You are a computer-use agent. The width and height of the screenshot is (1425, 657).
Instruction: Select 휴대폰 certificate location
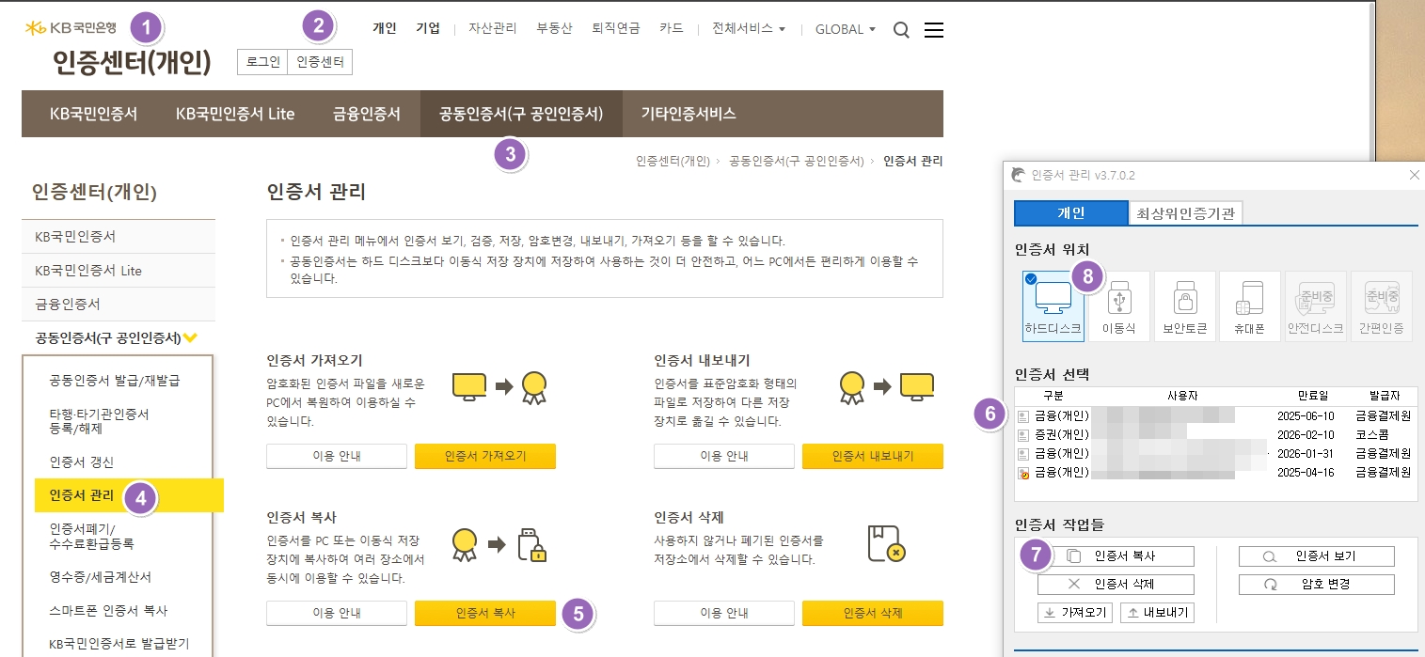[x=1250, y=306]
